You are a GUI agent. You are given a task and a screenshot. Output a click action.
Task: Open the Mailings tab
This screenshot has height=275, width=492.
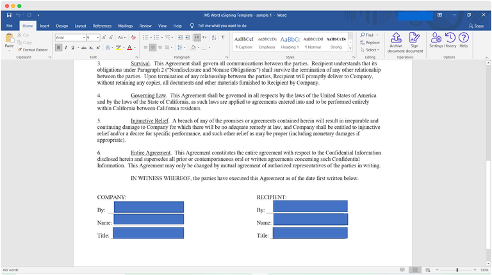[125, 26]
